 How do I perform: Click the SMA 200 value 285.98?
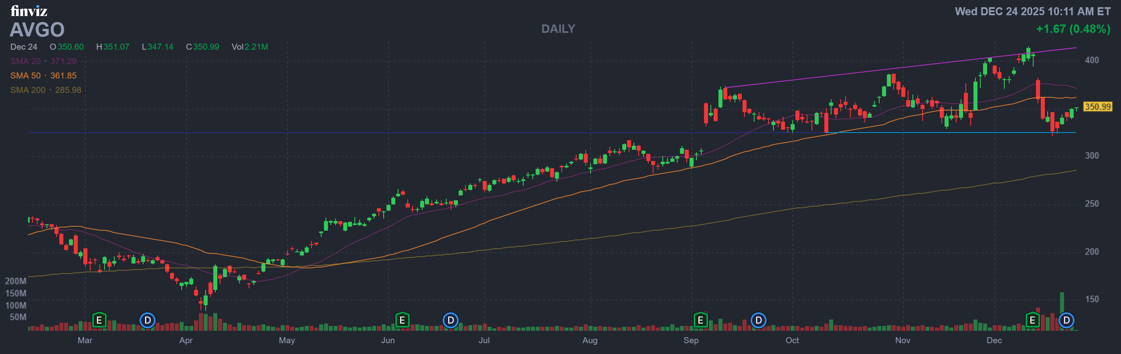[68, 90]
